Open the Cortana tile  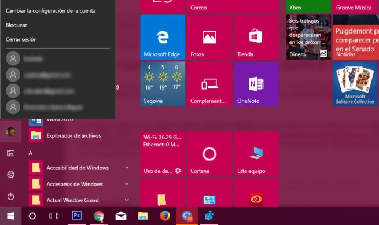[209, 154]
